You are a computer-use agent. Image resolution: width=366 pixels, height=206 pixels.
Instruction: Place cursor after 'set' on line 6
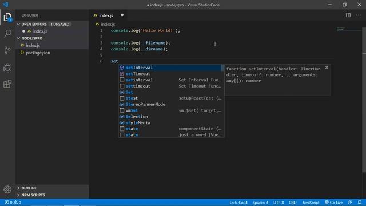(x=118, y=61)
